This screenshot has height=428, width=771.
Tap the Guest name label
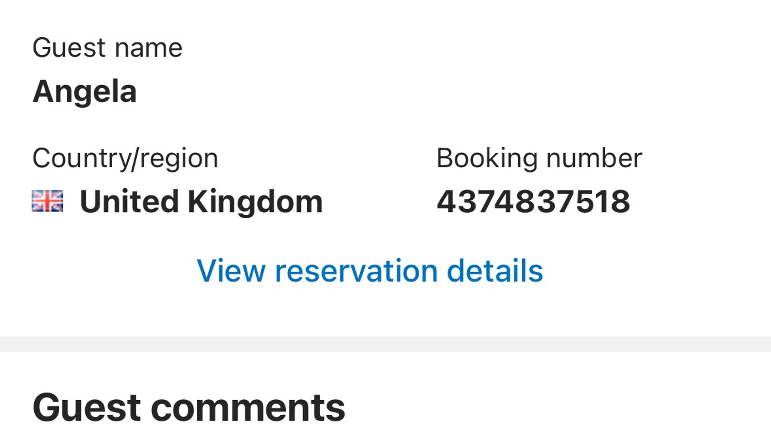click(x=108, y=48)
